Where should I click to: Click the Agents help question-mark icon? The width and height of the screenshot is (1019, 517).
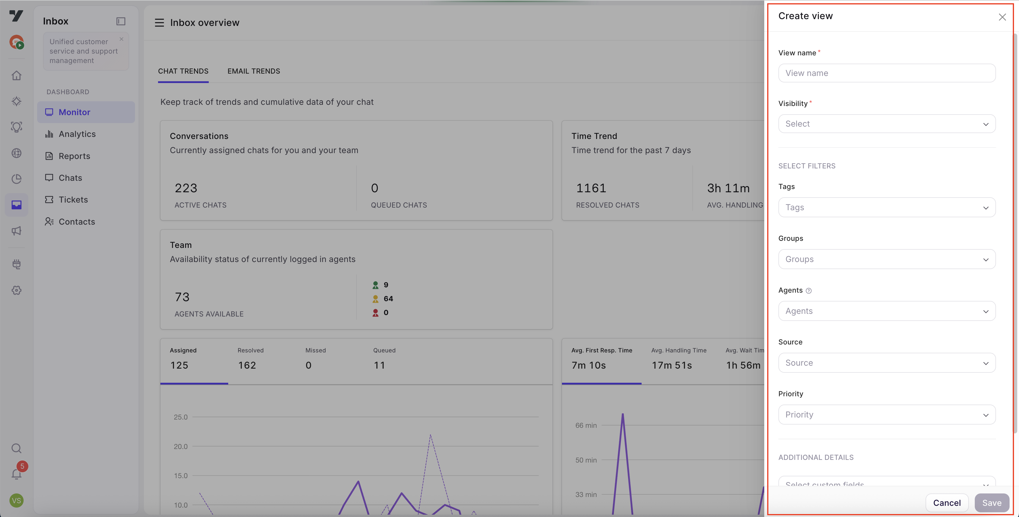(x=808, y=291)
